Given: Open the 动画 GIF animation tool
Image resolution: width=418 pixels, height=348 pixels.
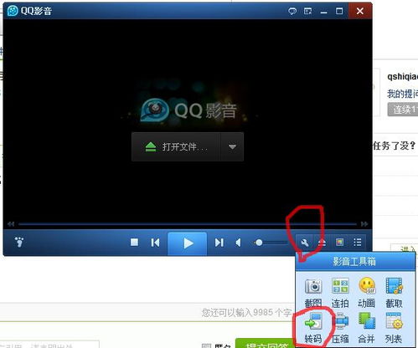Looking at the screenshot, I should [x=367, y=292].
